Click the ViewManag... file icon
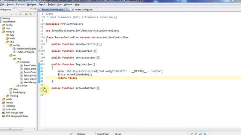Screen dimensions: 241x135 [x=21, y=82]
